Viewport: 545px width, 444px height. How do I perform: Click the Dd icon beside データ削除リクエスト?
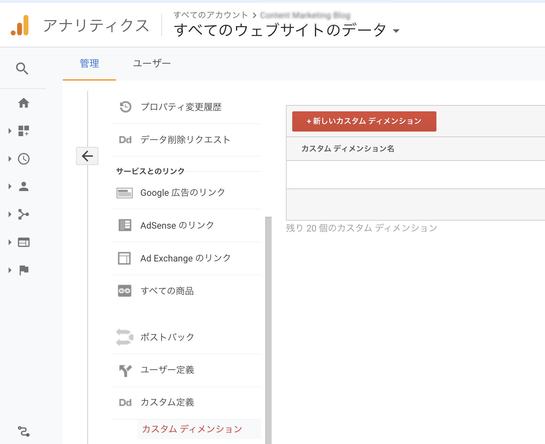[125, 140]
